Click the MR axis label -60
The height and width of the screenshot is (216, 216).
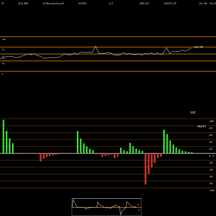point(211,177)
